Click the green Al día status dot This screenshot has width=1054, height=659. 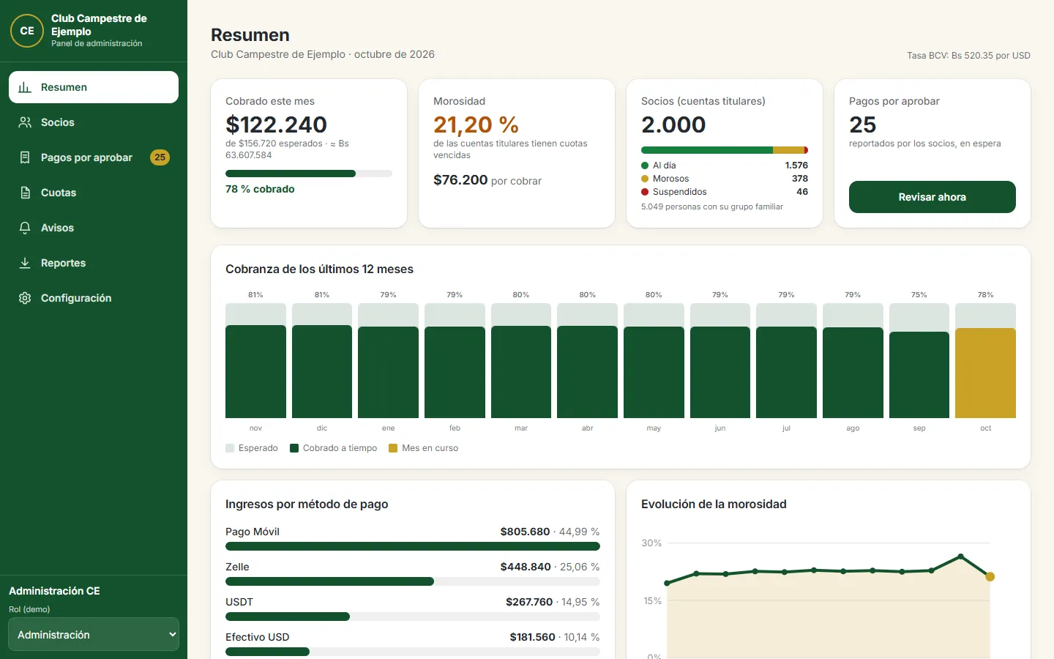645,165
